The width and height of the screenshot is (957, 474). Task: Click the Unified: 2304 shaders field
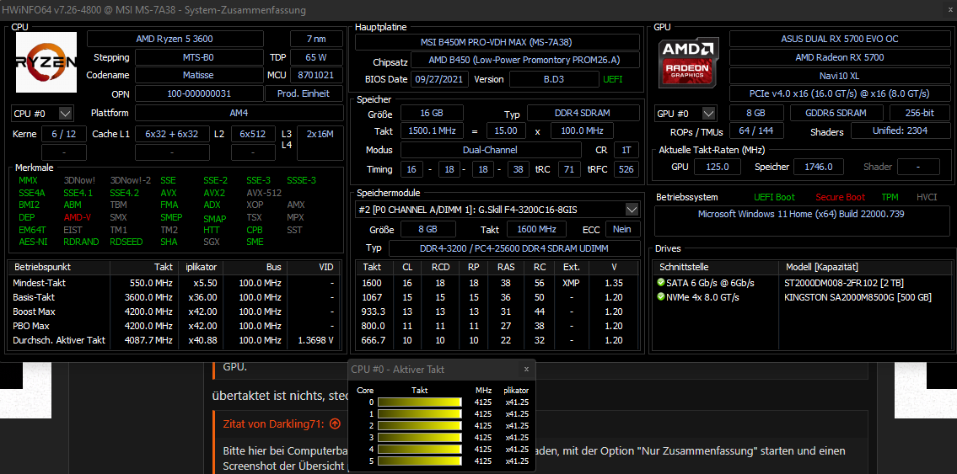(x=901, y=131)
